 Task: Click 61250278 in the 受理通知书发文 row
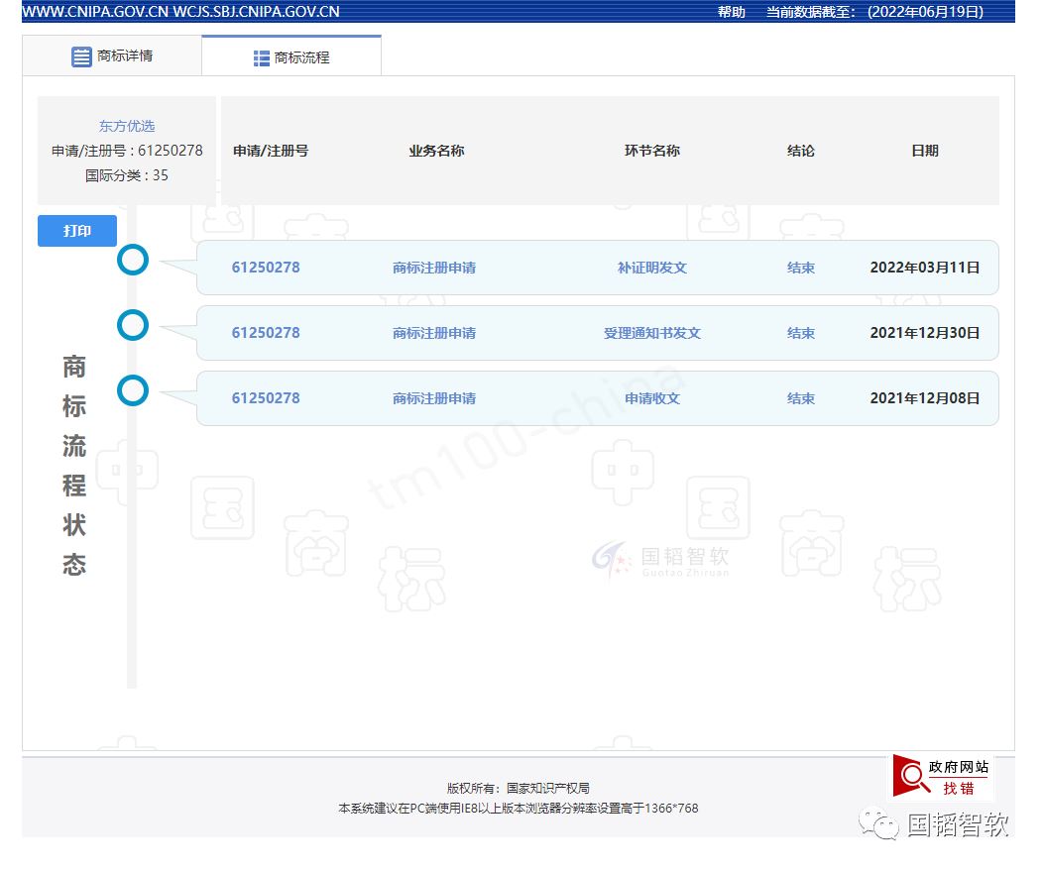(x=266, y=332)
